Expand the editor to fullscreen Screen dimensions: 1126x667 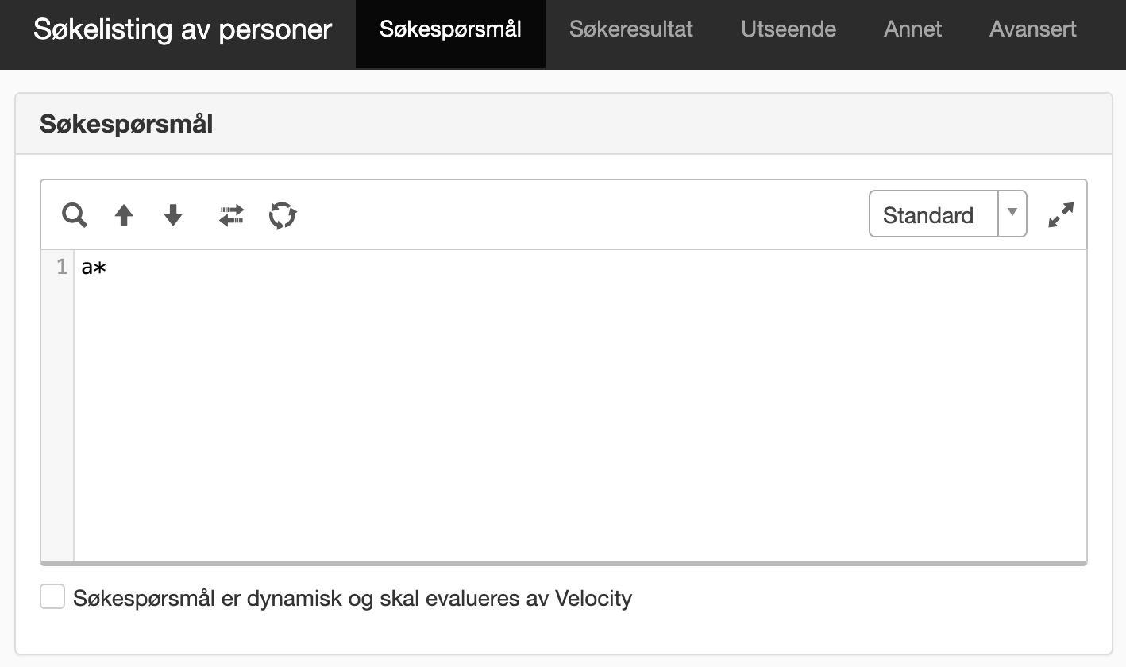(1061, 214)
